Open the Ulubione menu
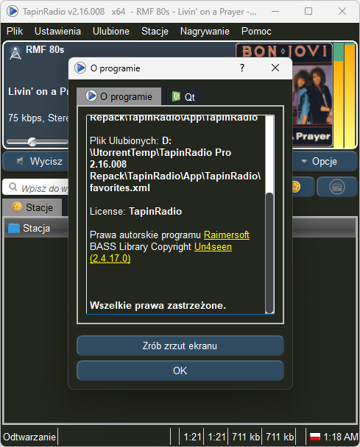The width and height of the screenshot is (360, 447). pos(110,31)
